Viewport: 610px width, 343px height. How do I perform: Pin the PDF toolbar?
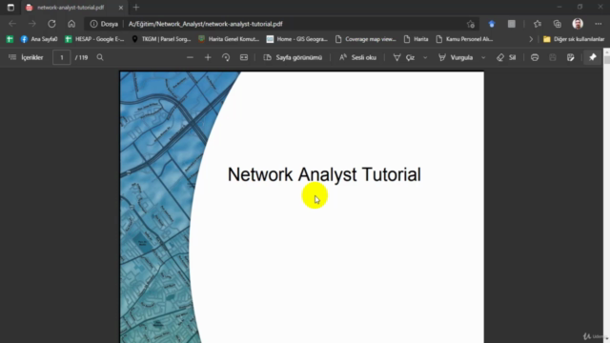tap(593, 57)
